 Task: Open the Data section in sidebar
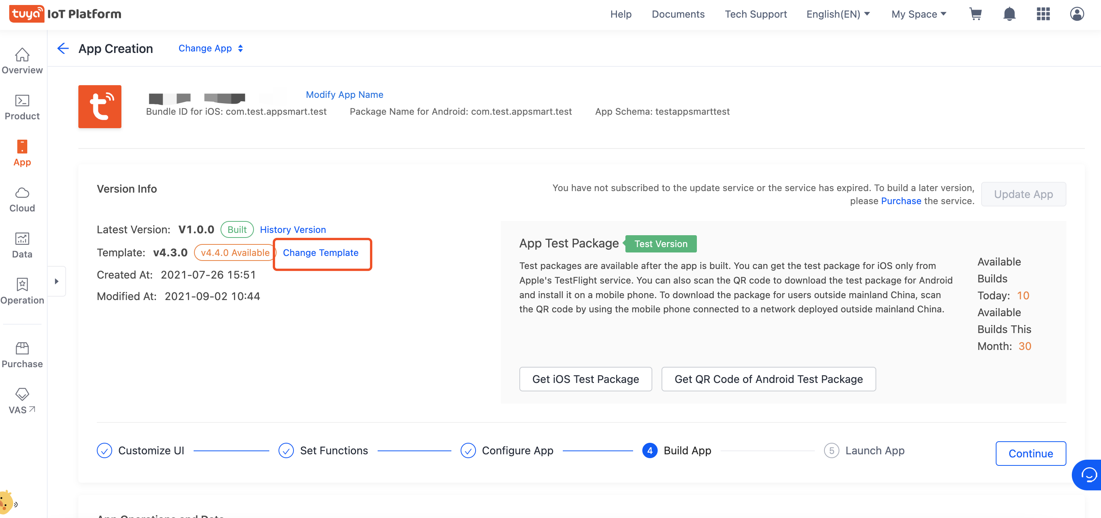[22, 246]
